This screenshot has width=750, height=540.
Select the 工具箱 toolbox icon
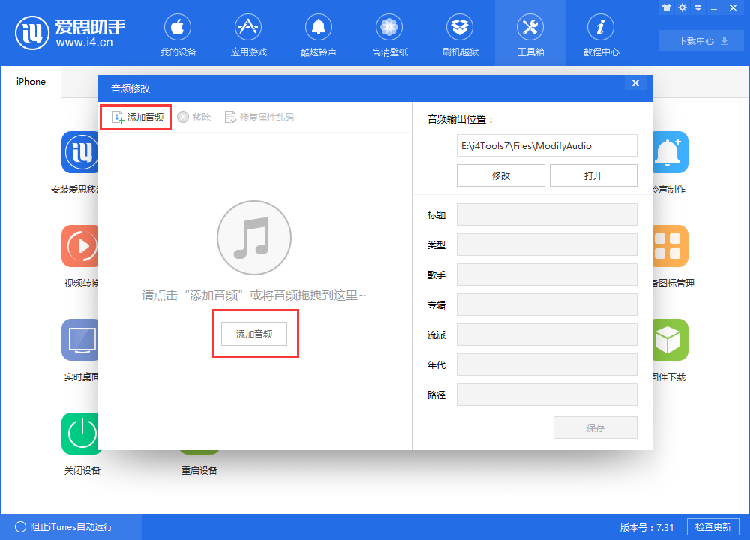point(530,34)
